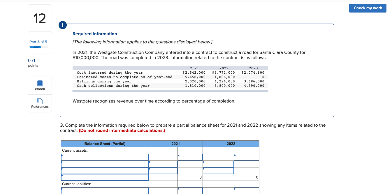This screenshot has height=196, width=392.
Task: Select the question number 12 box
Action: click(x=40, y=18)
